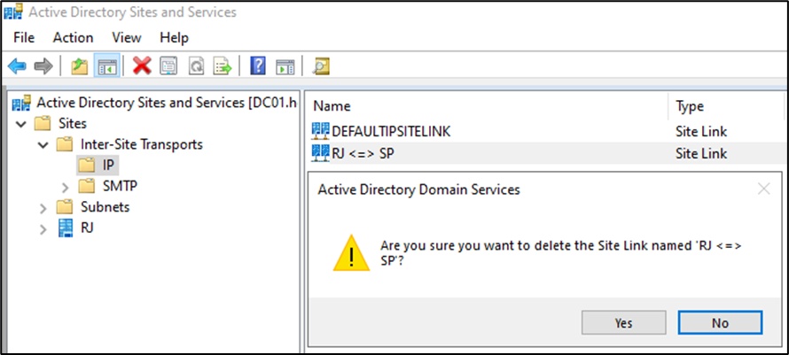
Task: Collapse the Sites tree node
Action: [21, 124]
